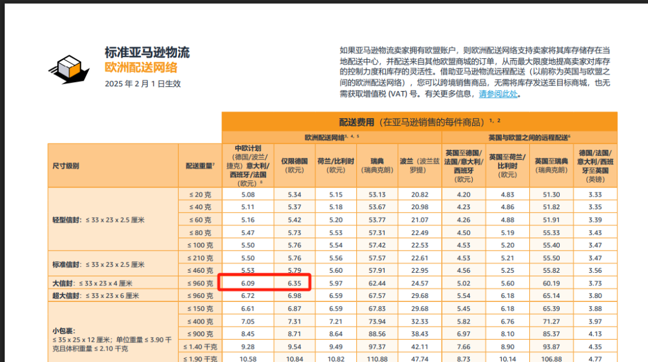Viewport: 648px width, 362px height.
Task: Click the shipping box logo icon
Action: click(69, 70)
